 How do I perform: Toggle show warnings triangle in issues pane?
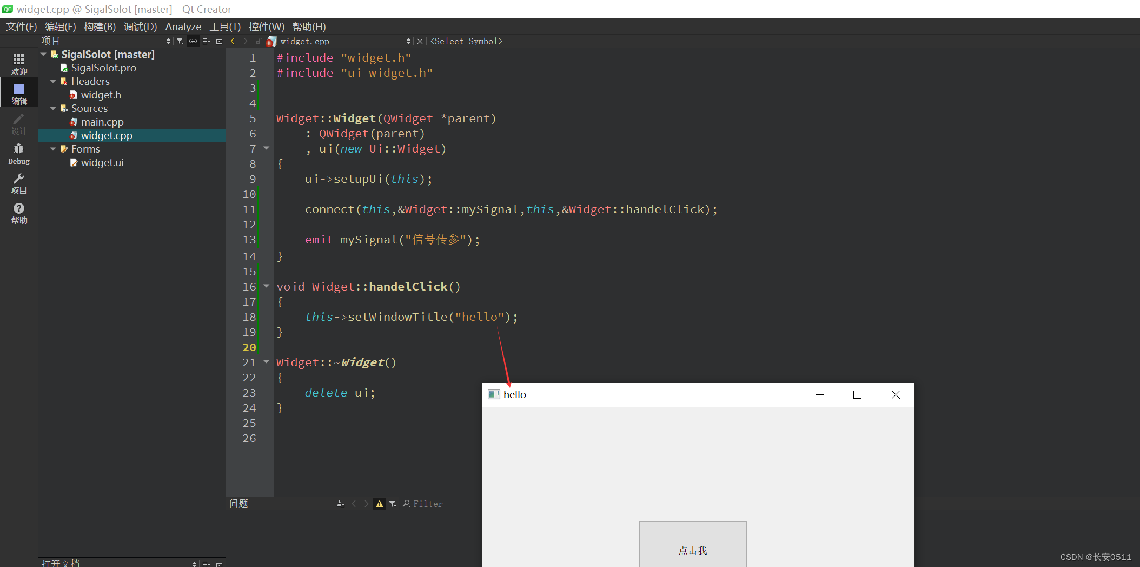click(380, 504)
